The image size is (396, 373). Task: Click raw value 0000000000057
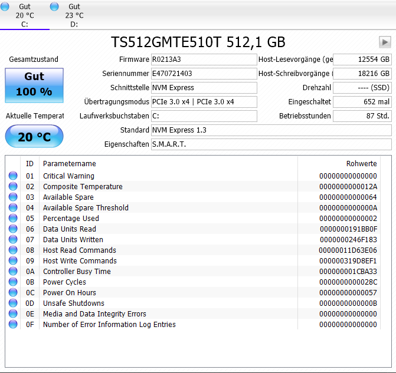click(348, 292)
